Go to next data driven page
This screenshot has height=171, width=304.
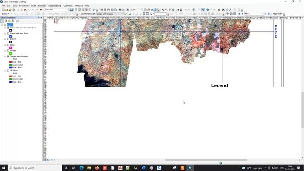[266, 14]
